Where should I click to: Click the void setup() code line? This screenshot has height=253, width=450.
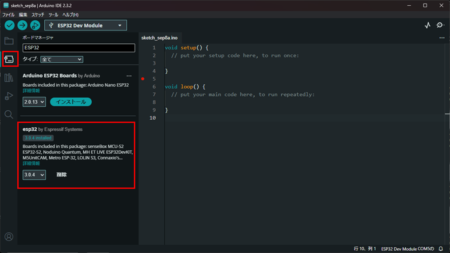[x=186, y=48]
